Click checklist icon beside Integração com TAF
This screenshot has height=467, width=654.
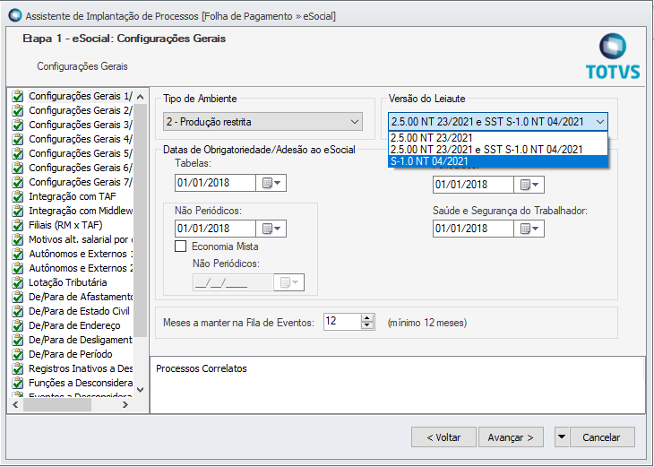pos(17,196)
